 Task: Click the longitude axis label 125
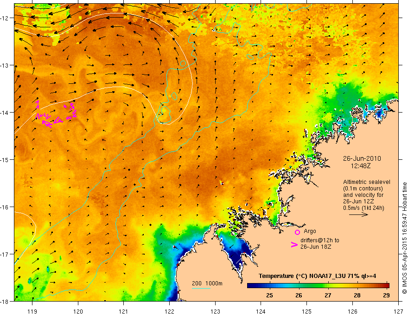tap(307, 311)
